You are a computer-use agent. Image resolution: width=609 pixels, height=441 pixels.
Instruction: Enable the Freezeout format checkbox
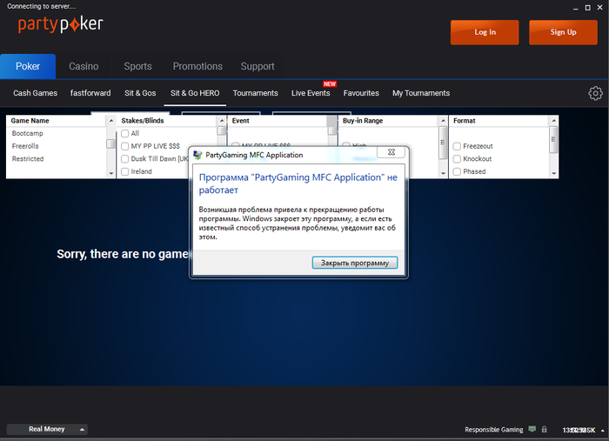(457, 146)
